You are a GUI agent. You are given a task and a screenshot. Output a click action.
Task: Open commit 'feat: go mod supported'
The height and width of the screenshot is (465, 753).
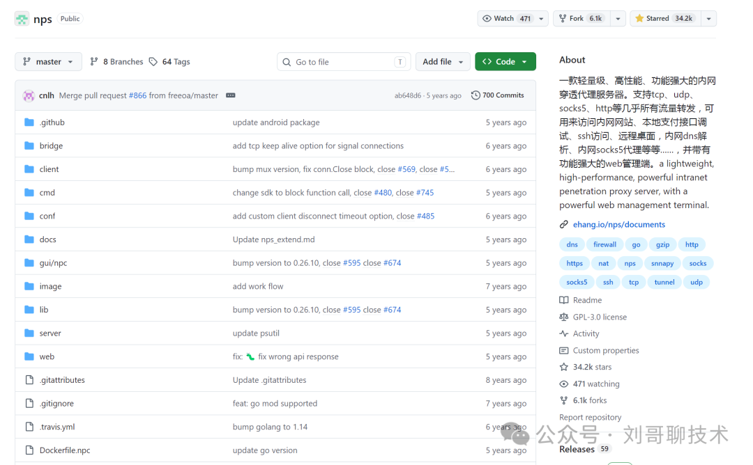[275, 404]
